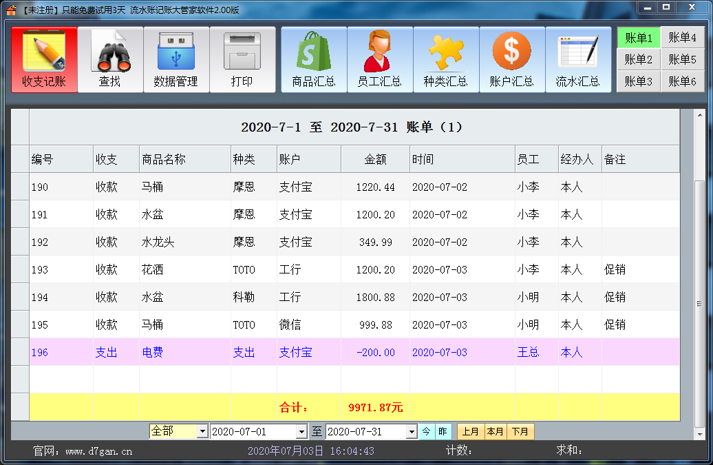This screenshot has width=713, height=465.
Task: Open the 全部 filter dropdown
Action: click(202, 431)
